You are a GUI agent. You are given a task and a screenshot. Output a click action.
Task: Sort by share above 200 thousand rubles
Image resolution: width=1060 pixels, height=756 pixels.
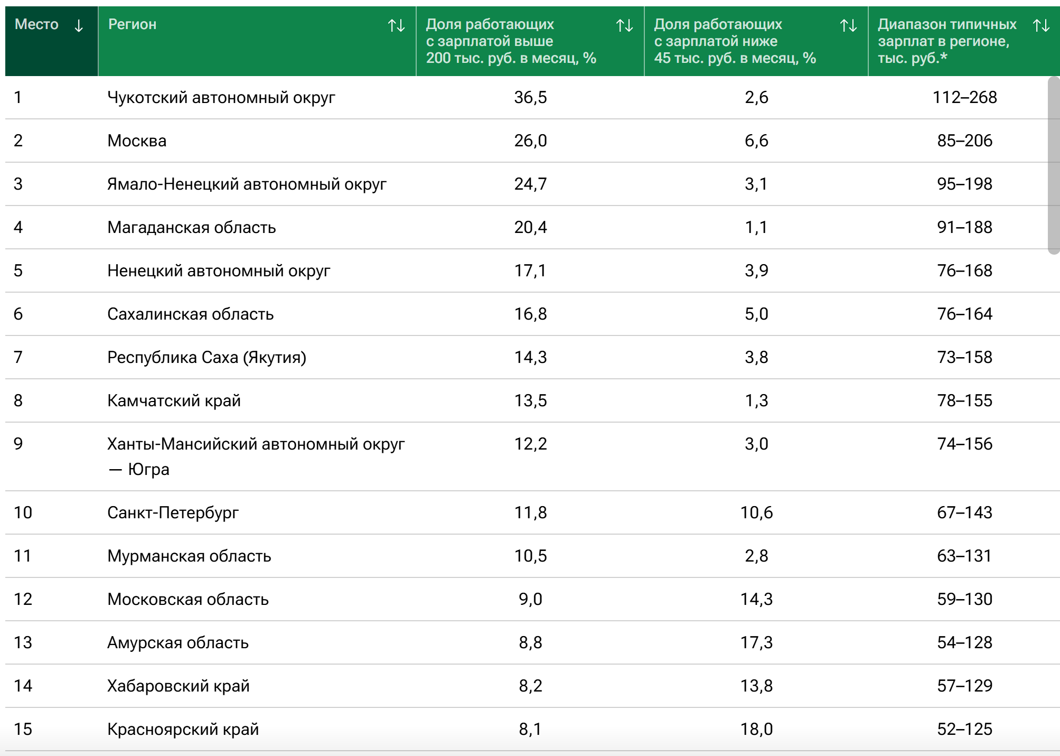coord(624,25)
